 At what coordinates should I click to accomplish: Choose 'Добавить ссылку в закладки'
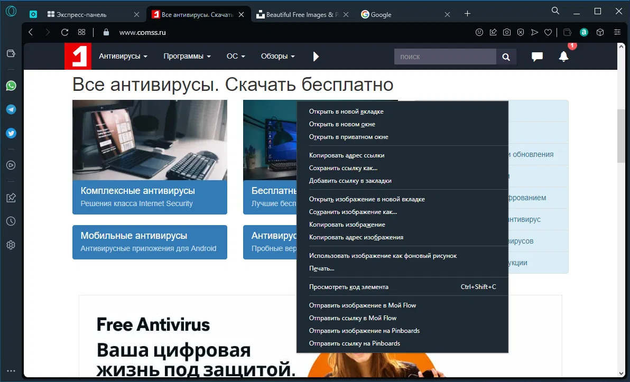402,181
